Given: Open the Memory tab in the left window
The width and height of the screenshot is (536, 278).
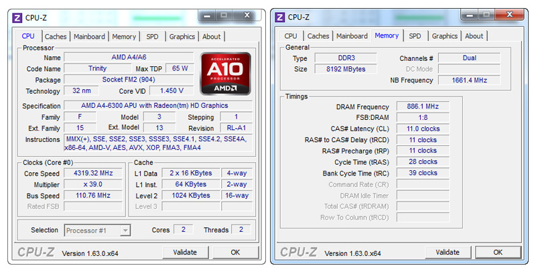Looking at the screenshot, I should click(x=124, y=37).
